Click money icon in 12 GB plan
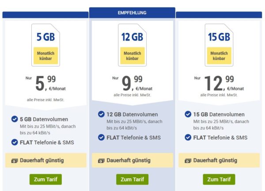 [x=101, y=161]
